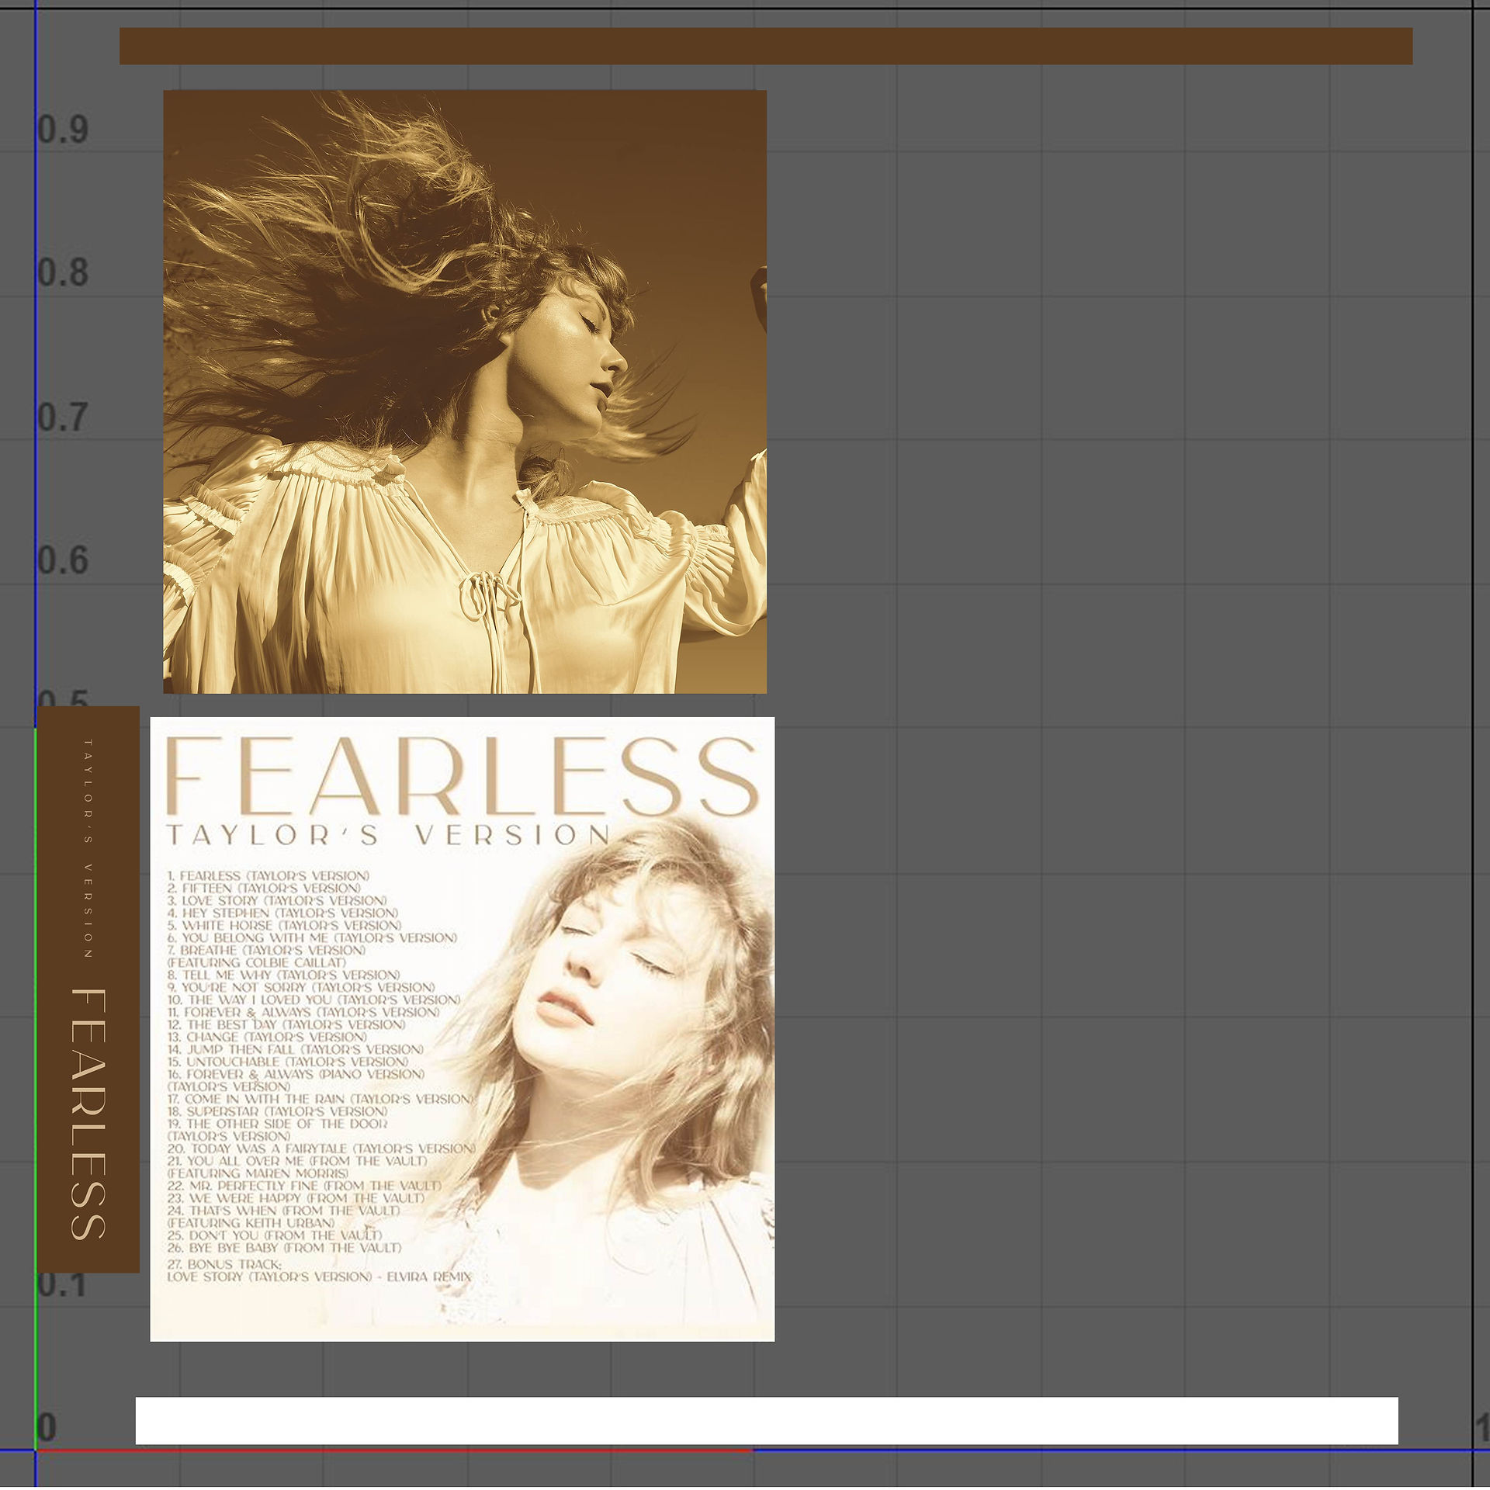Click track "10. The Way I Loved You"
The width and height of the screenshot is (1490, 1490).
pyautogui.click(x=314, y=1000)
